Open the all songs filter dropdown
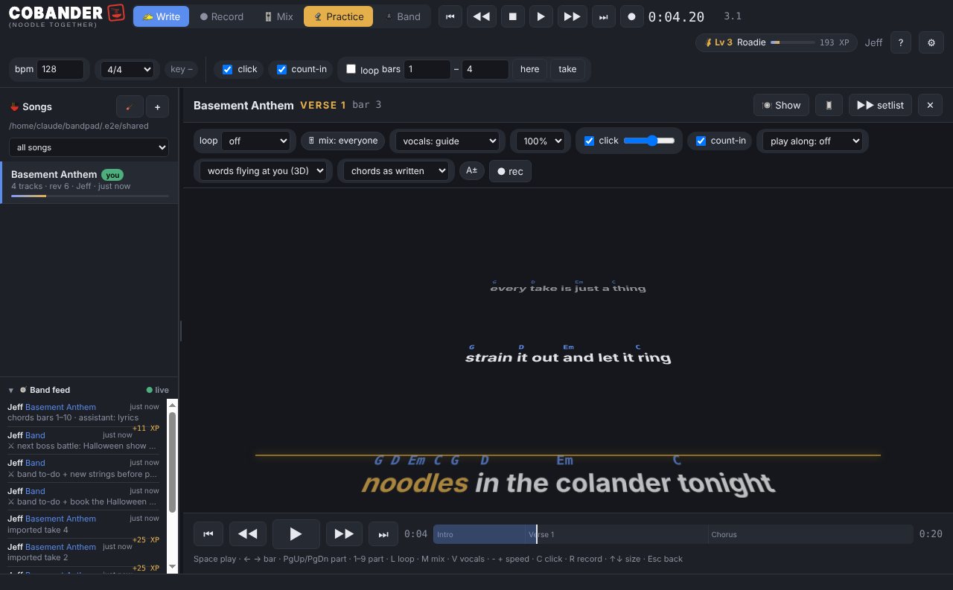This screenshot has height=590, width=953. [x=89, y=147]
